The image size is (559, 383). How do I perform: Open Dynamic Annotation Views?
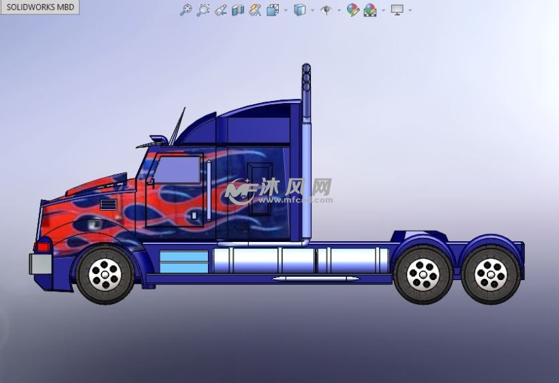(x=255, y=10)
